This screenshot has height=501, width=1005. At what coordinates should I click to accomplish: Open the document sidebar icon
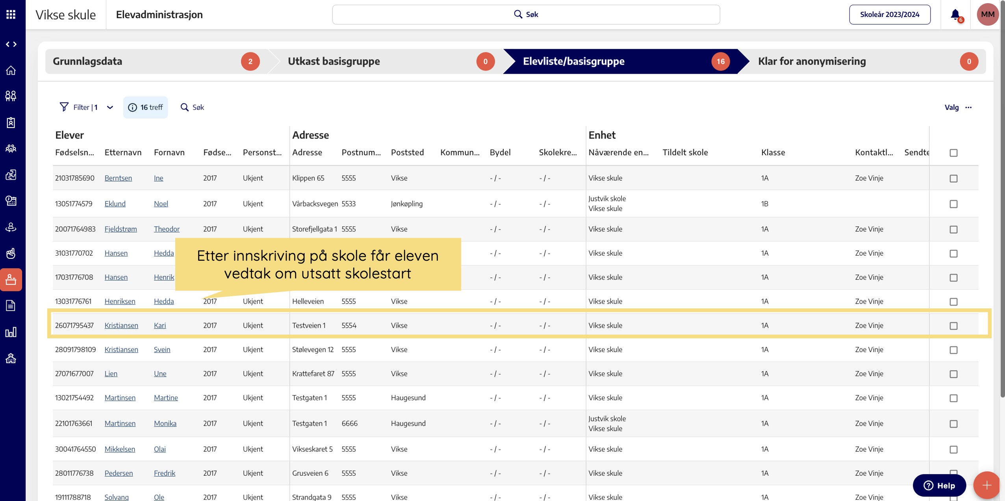11,306
